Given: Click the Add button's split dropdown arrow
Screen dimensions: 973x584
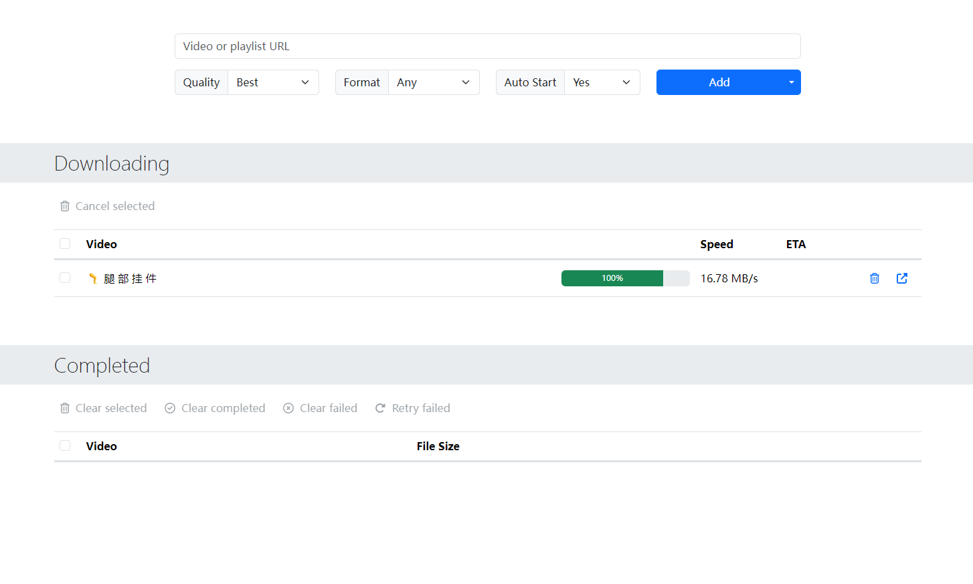Looking at the screenshot, I should click(791, 82).
